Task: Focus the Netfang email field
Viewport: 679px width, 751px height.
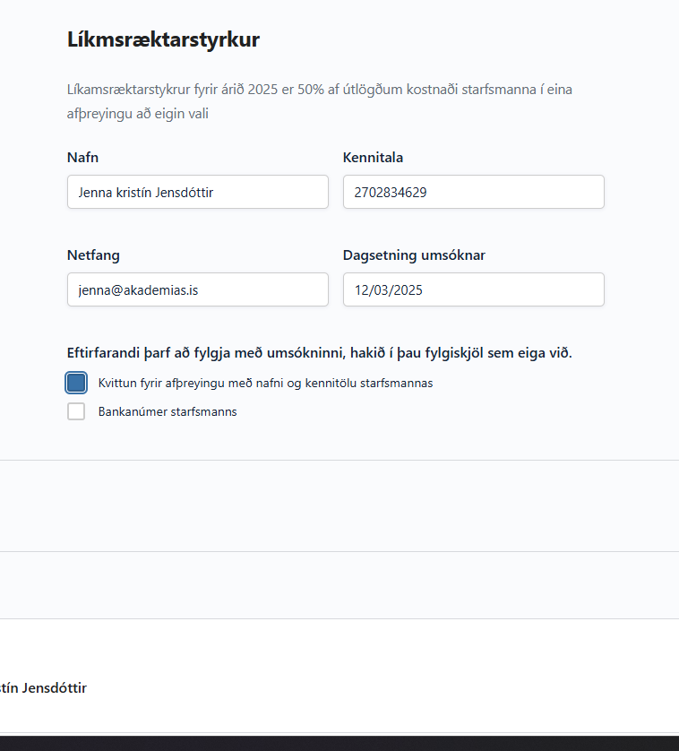Action: (x=197, y=289)
